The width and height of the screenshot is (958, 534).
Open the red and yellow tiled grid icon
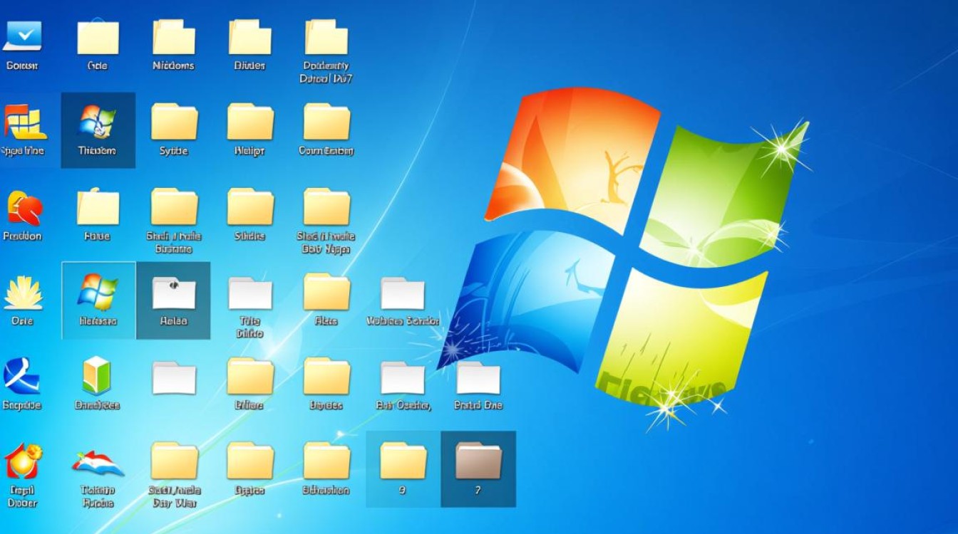(24, 122)
